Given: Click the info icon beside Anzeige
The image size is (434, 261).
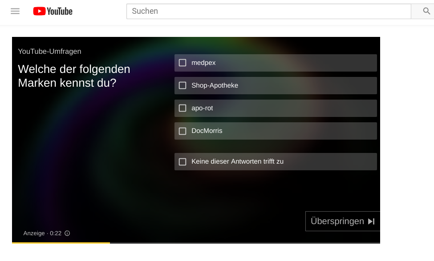Looking at the screenshot, I should 67,233.
